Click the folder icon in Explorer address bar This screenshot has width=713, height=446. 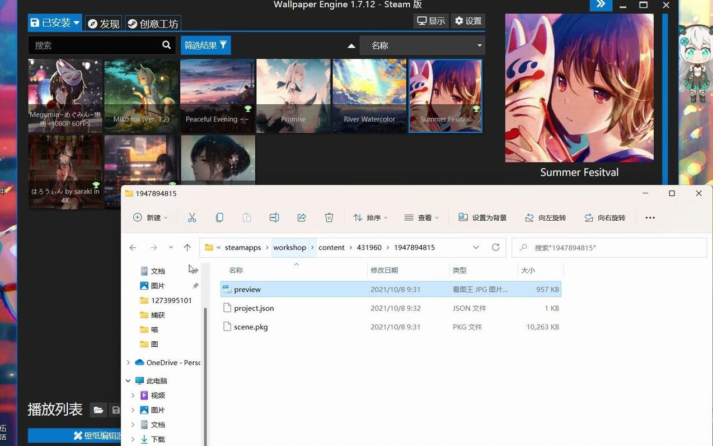(209, 247)
